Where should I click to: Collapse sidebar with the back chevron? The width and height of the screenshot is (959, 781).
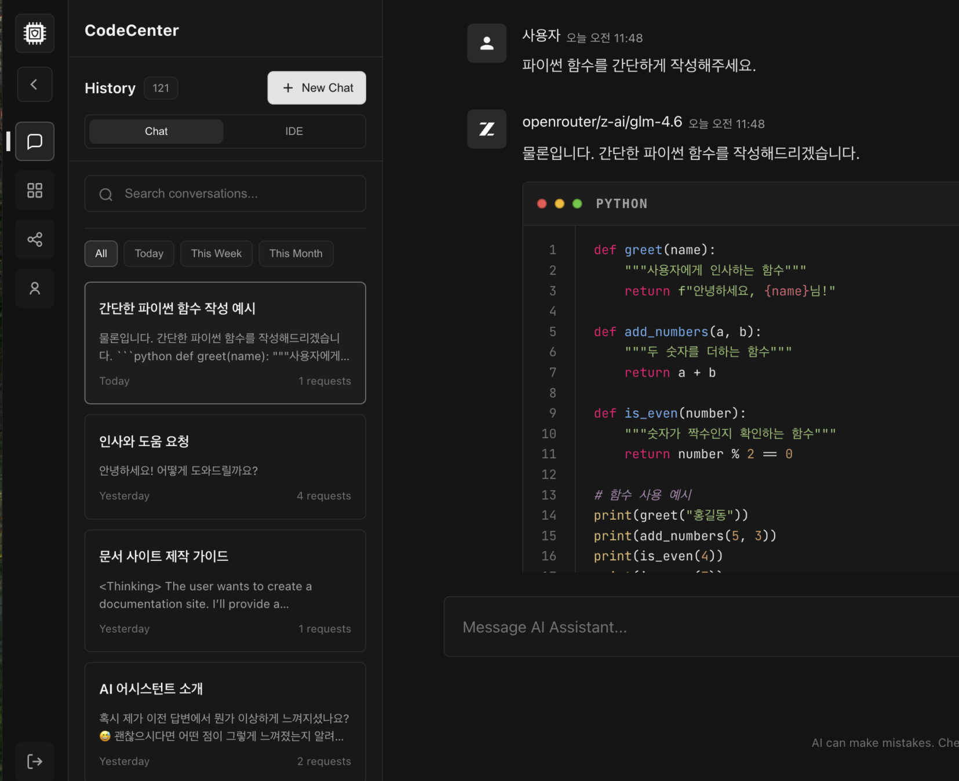[x=35, y=85]
